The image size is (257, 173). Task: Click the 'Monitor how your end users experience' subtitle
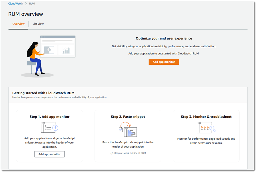click(x=59, y=97)
